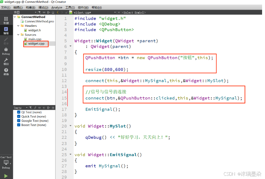Screen dimensions: 265x179
Task: Open the widget.cpp* open documents dropdown
Action: [x=95, y=12]
